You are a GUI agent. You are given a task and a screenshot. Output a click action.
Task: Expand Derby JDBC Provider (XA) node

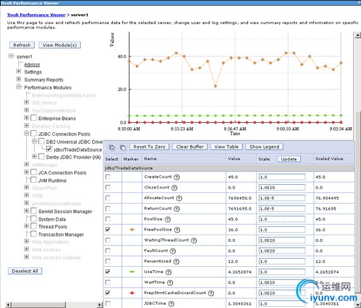pyautogui.click(x=34, y=157)
